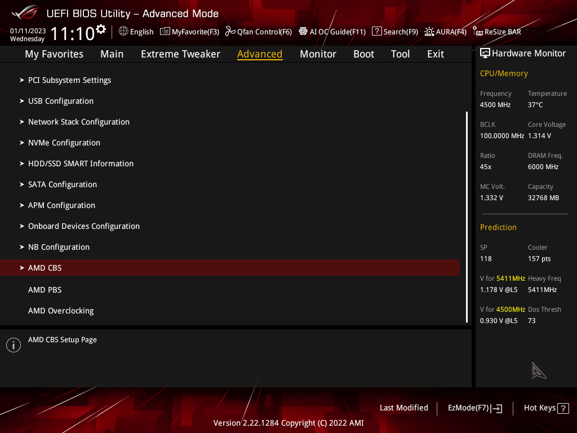Viewport: 577px width, 433px height.
Task: Open AI OC Guide brain icon
Action: pyautogui.click(x=303, y=32)
